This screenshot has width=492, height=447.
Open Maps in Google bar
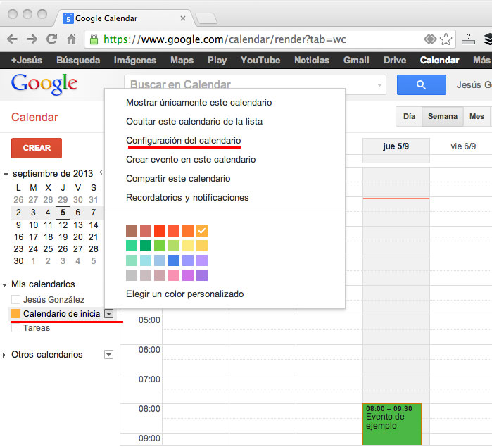182,61
